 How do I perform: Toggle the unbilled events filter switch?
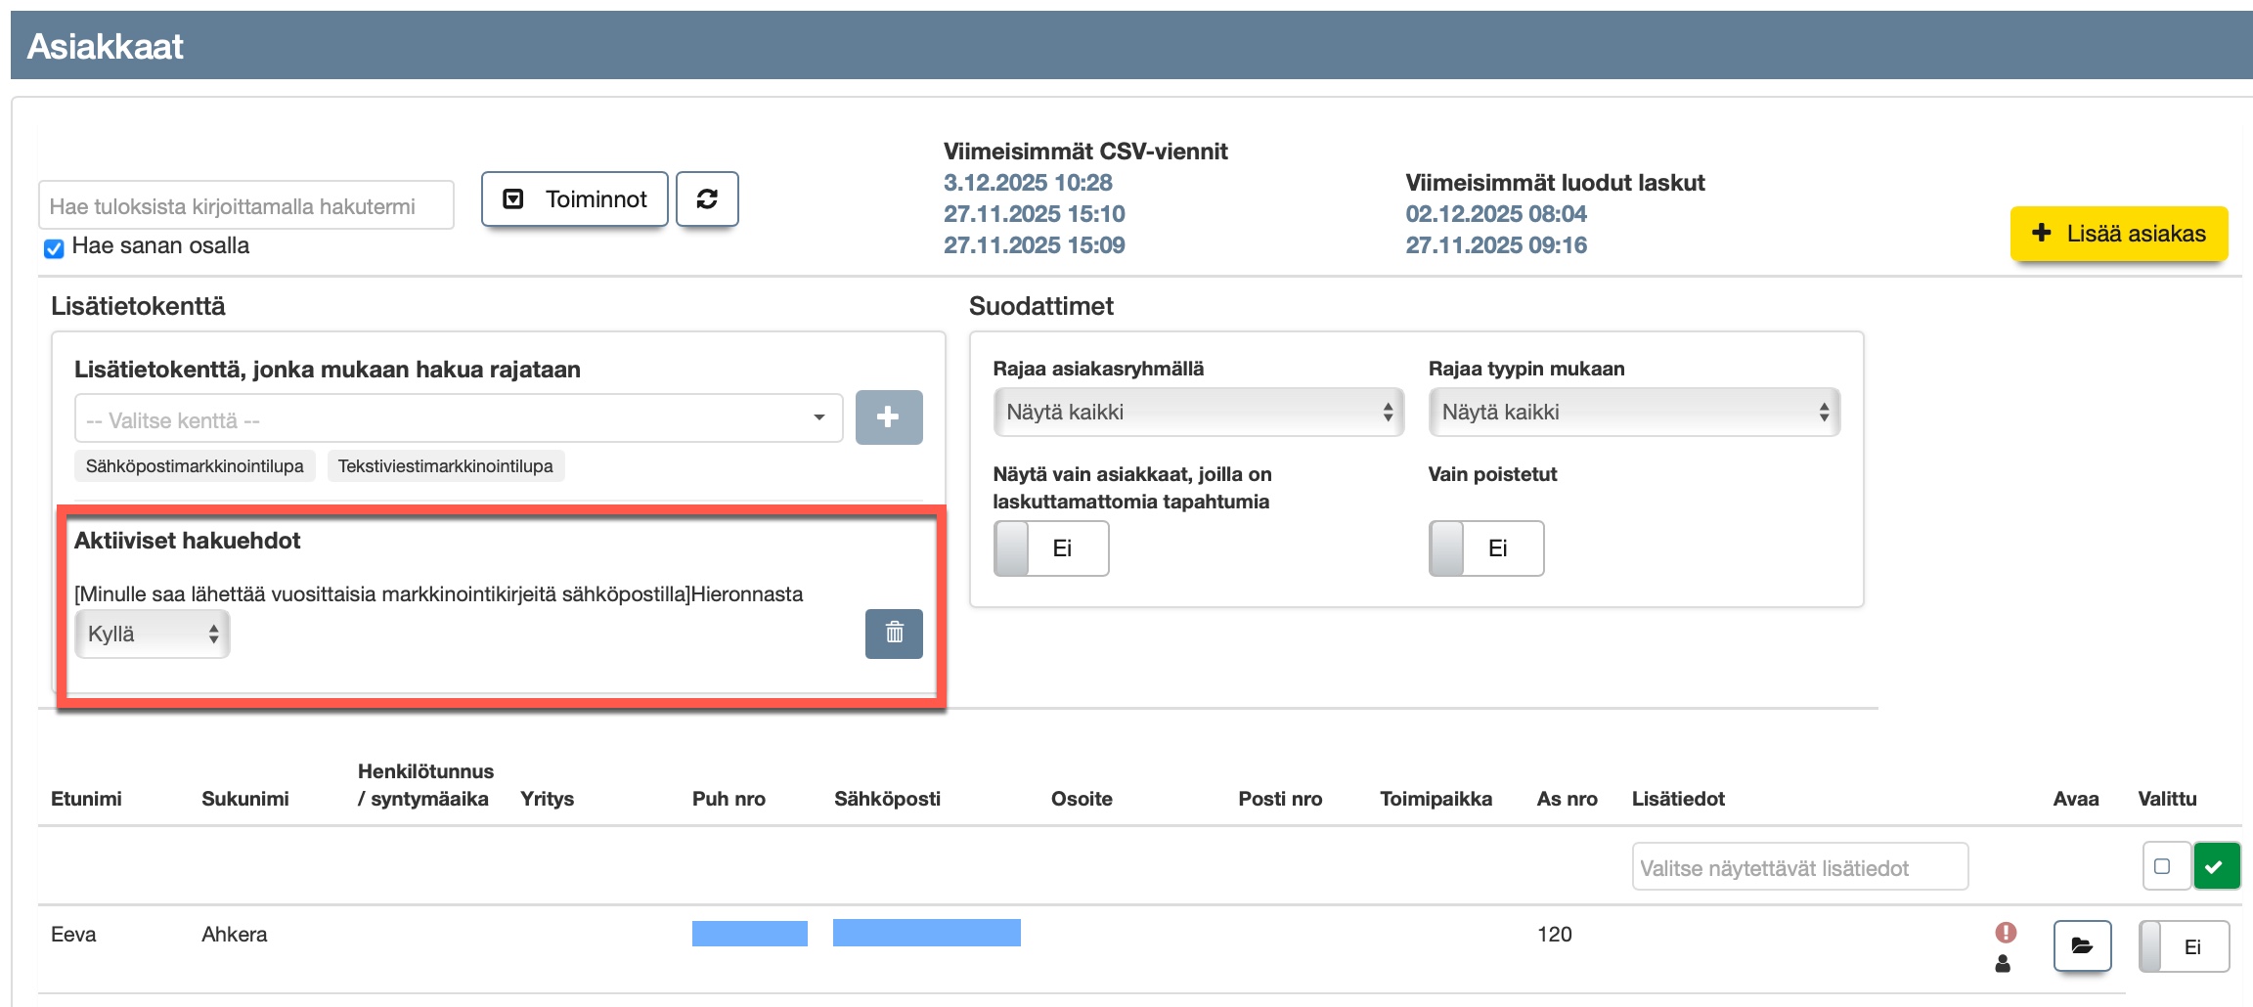(x=1050, y=548)
